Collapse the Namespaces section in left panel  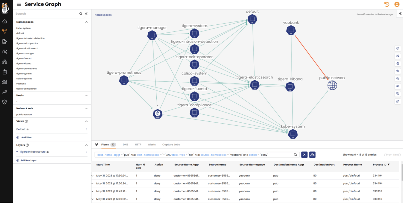[x=86, y=22]
